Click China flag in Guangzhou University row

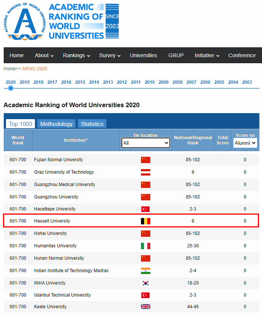click(146, 197)
